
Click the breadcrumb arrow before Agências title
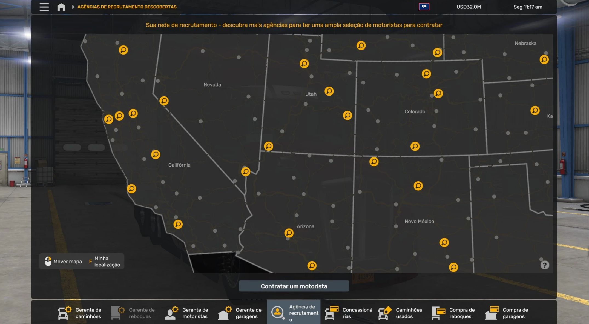point(73,7)
